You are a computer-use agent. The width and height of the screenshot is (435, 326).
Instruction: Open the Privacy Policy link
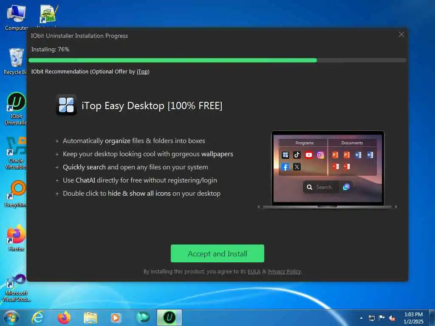284,271
